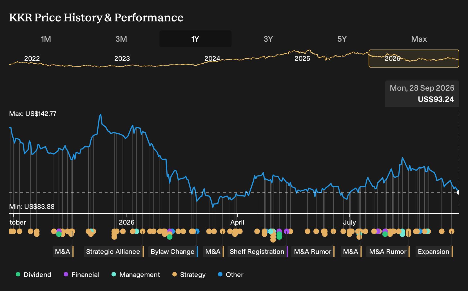Open the Strategic Alliance event label
Viewport: 468px width, 291px height.
pyautogui.click(x=114, y=252)
